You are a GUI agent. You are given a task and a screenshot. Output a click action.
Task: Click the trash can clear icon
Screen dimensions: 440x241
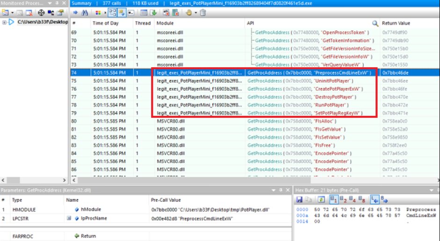pos(203,13)
